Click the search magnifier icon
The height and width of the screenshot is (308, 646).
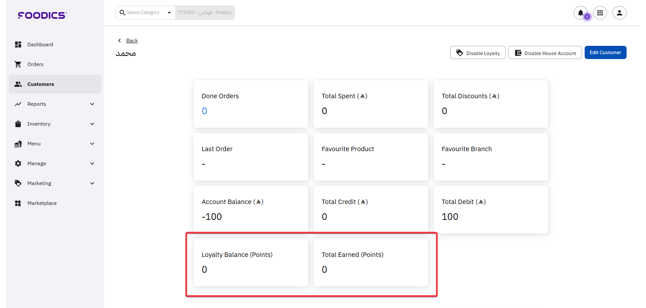(123, 13)
